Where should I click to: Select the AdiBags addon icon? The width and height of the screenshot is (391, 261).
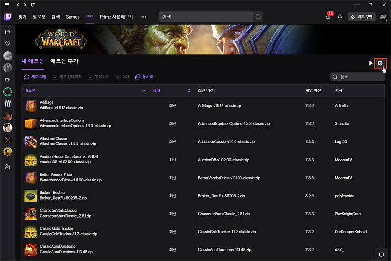pyautogui.click(x=31, y=106)
